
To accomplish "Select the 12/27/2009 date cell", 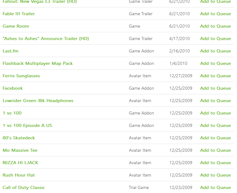I will click(181, 76).
